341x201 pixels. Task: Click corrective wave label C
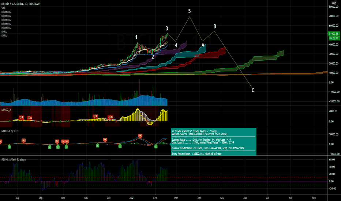253,90
